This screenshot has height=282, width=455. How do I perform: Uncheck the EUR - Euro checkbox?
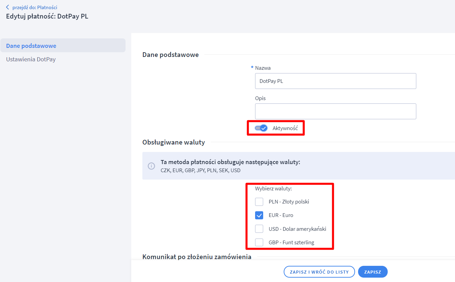[259, 215]
